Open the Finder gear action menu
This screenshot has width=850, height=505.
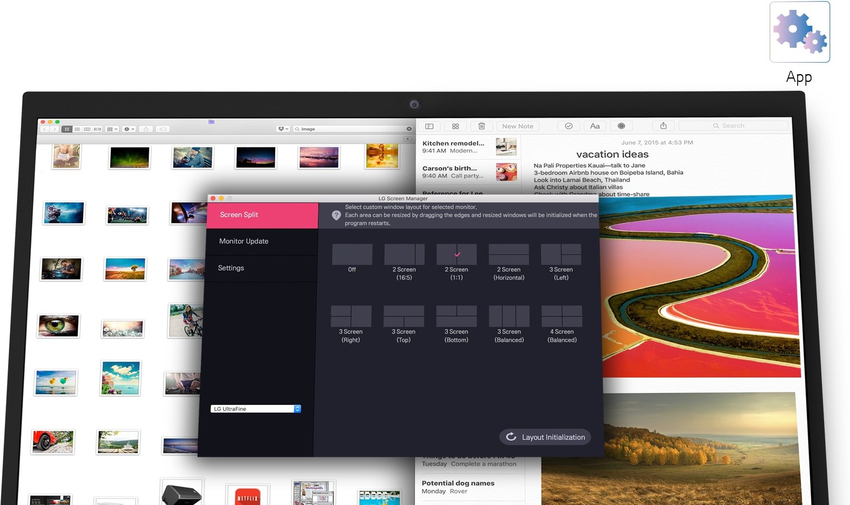(x=129, y=129)
